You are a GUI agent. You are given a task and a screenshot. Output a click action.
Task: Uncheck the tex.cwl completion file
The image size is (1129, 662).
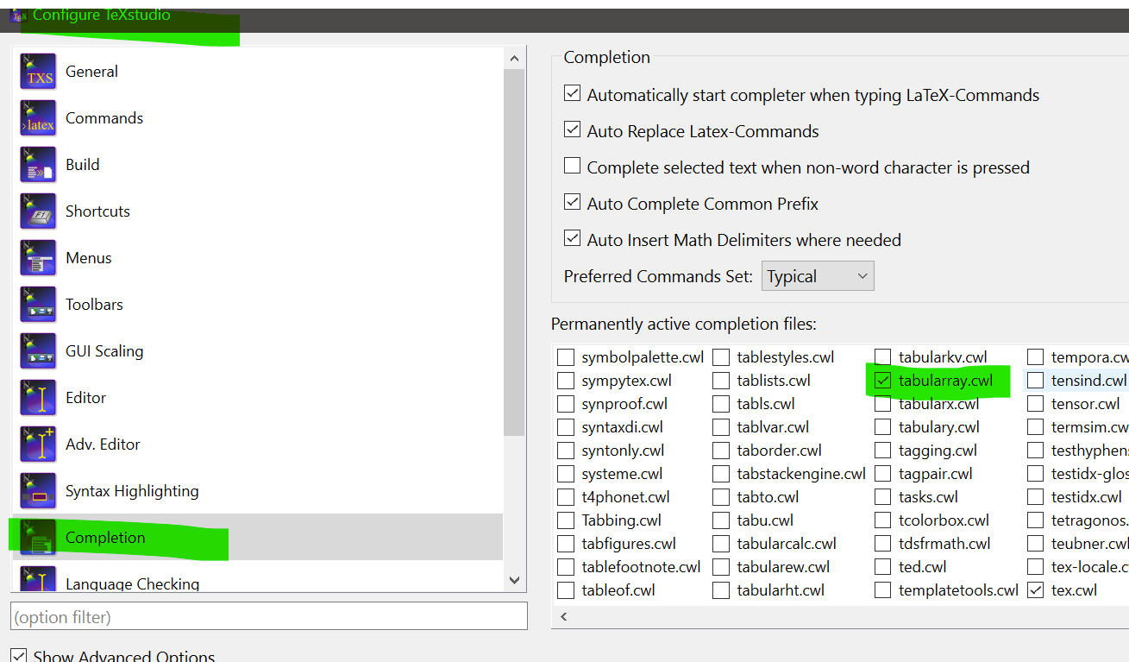(x=1036, y=589)
